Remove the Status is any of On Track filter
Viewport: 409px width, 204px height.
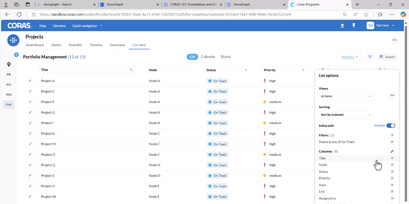[x=392, y=142]
